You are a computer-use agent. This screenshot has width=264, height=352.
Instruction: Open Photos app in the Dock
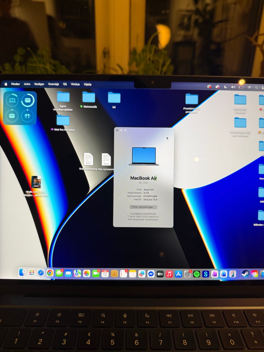[x=87, y=273]
